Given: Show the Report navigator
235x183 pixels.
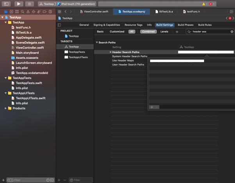Looking at the screenshot, I should click(50, 12).
